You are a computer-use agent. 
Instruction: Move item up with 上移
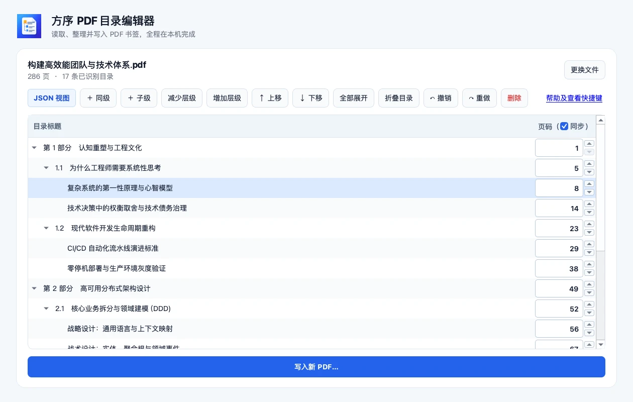pos(270,98)
